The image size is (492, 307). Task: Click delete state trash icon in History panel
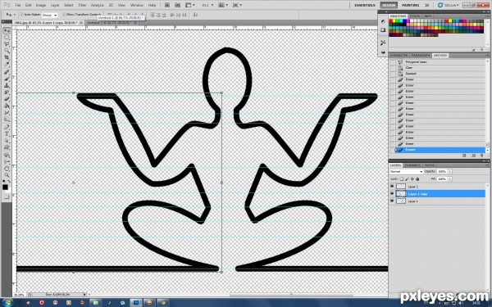482,156
